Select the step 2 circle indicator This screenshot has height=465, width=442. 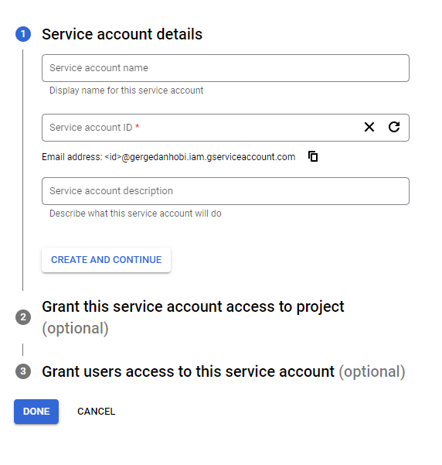(x=23, y=317)
